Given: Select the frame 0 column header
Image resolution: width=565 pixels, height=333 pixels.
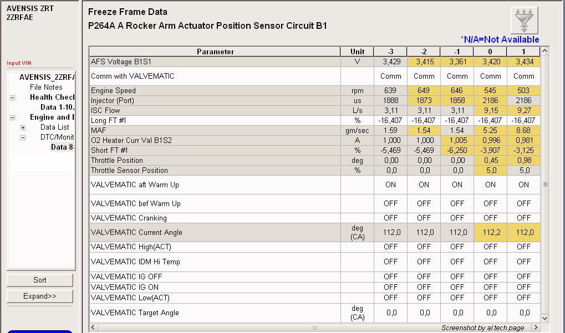Looking at the screenshot, I should pyautogui.click(x=490, y=52).
